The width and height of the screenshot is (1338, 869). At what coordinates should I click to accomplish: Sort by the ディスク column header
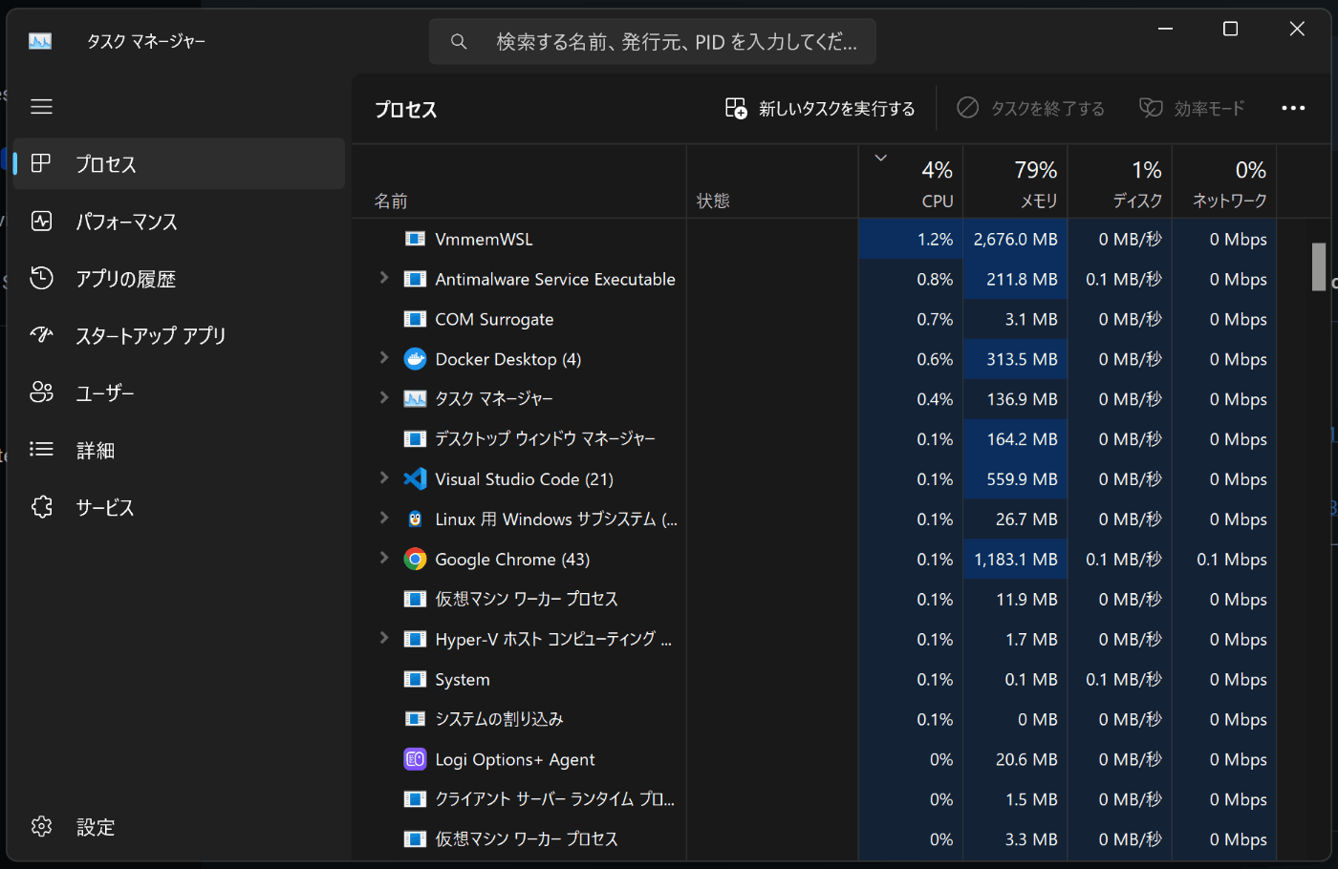[1120, 182]
